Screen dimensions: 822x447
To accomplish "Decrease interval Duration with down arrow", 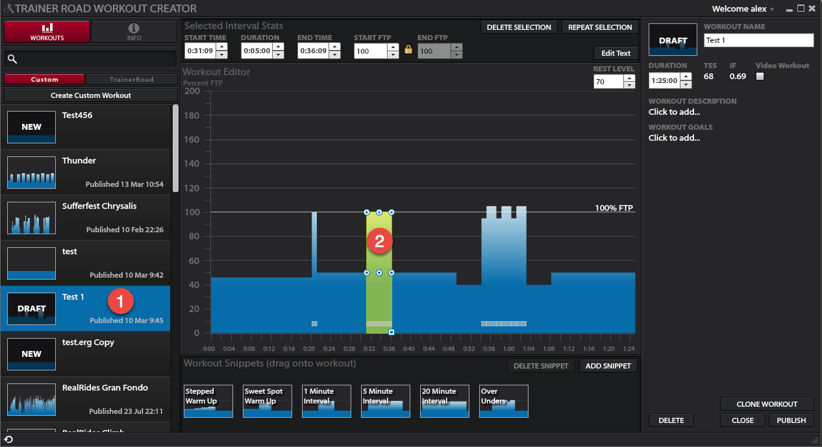I will pyautogui.click(x=278, y=54).
